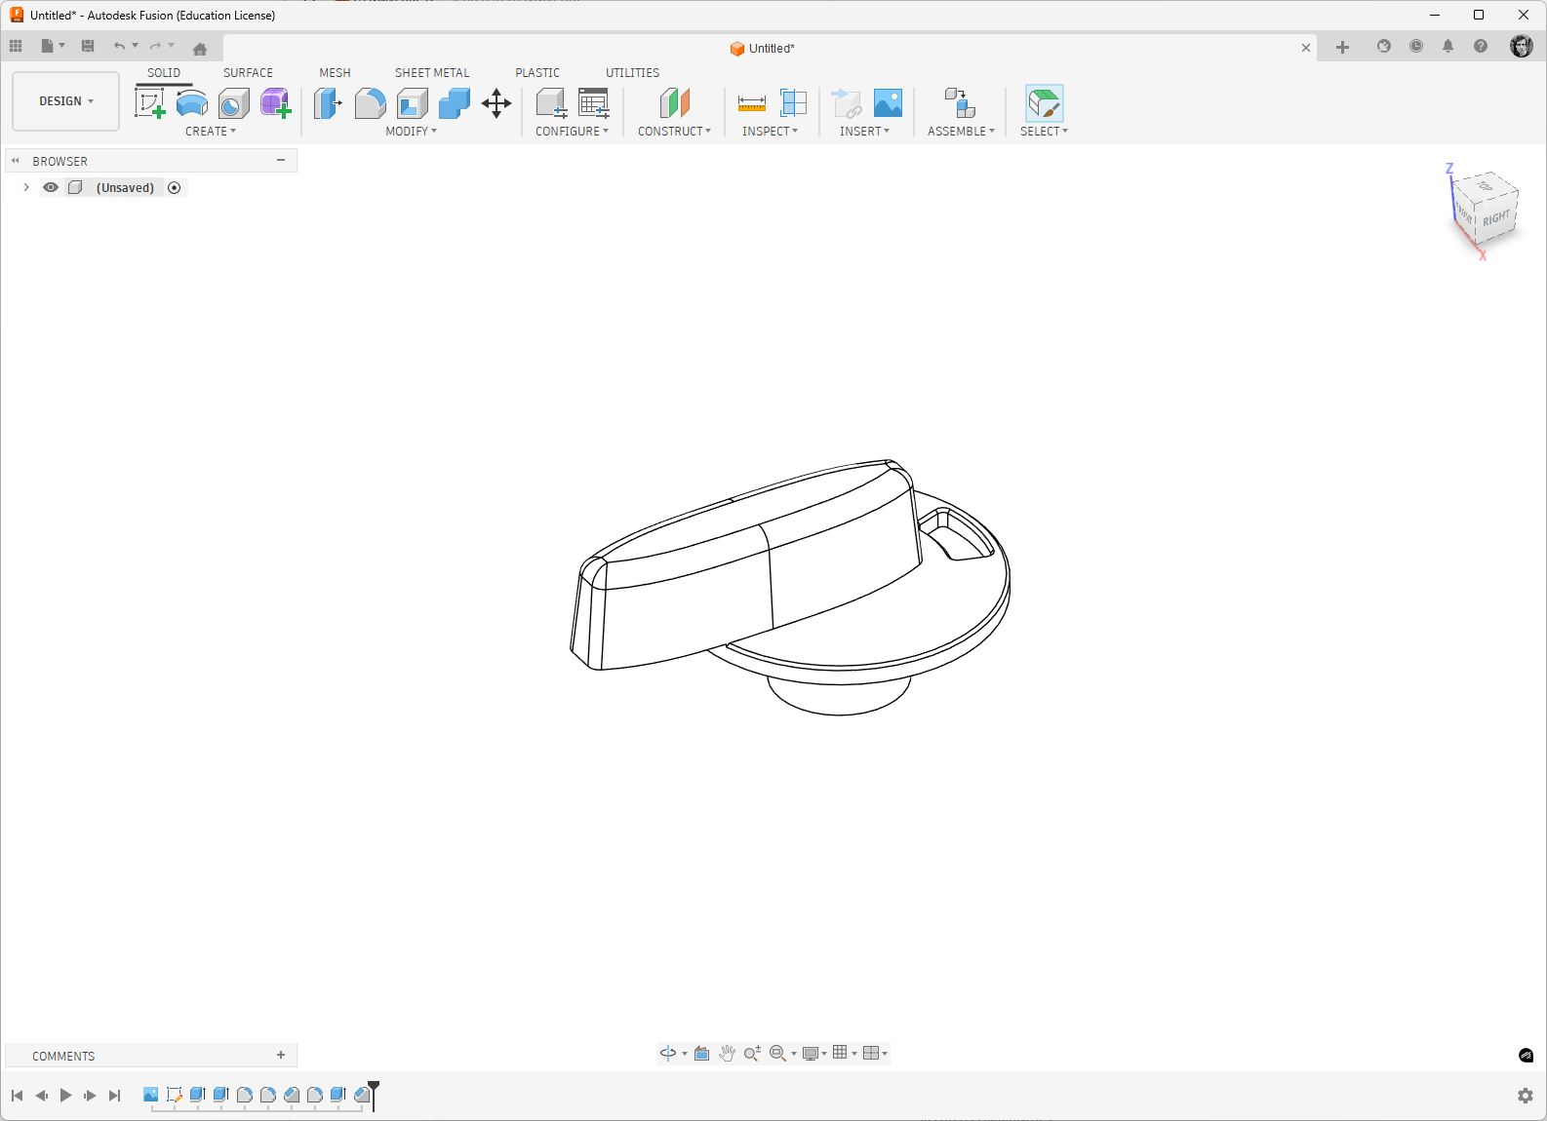Switch to the MESH tab
Screen dimensions: 1547x1121
[335, 73]
